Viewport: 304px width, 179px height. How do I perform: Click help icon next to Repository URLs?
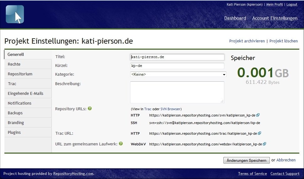click(90, 108)
